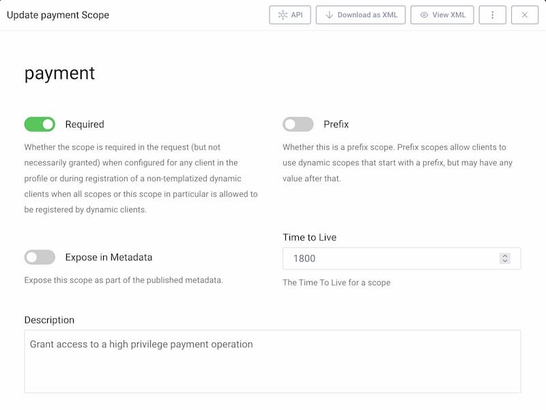Click the download arrow icon for XML
The image size is (546, 410).
[329, 15]
